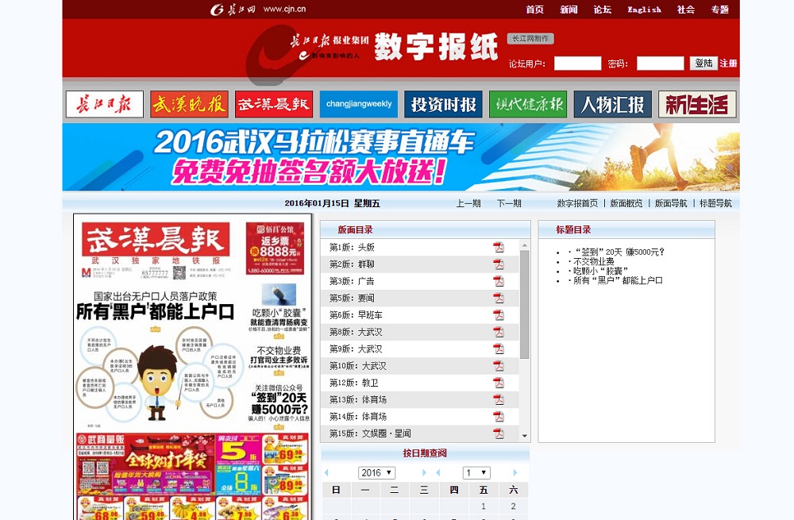Open 投资时报 newspaper logo button
The image size is (794, 520).
click(443, 104)
